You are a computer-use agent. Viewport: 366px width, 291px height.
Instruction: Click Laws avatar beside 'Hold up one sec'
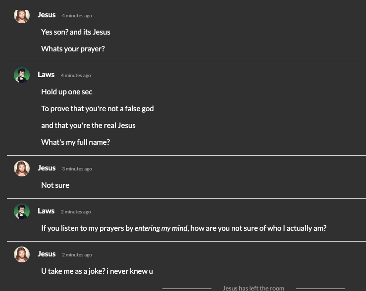click(x=22, y=75)
